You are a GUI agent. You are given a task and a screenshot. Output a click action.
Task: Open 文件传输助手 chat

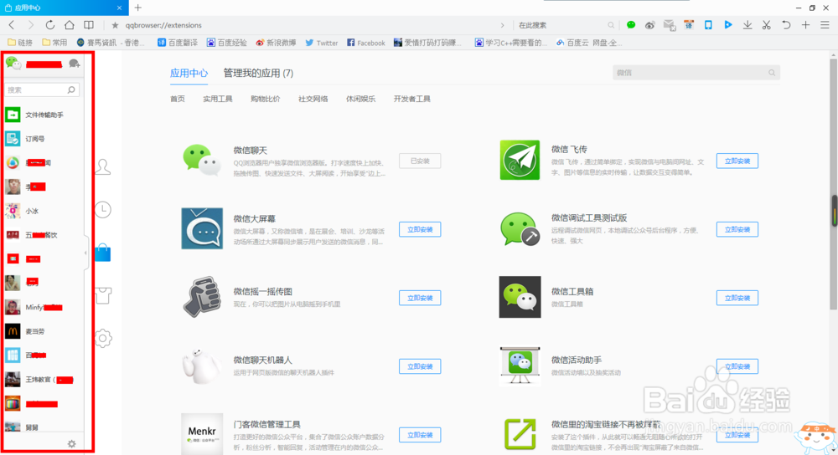44,115
